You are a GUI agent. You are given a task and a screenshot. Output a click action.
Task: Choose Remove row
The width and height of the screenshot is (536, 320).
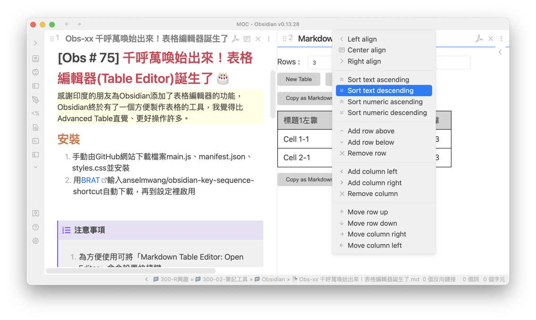pyautogui.click(x=384, y=153)
